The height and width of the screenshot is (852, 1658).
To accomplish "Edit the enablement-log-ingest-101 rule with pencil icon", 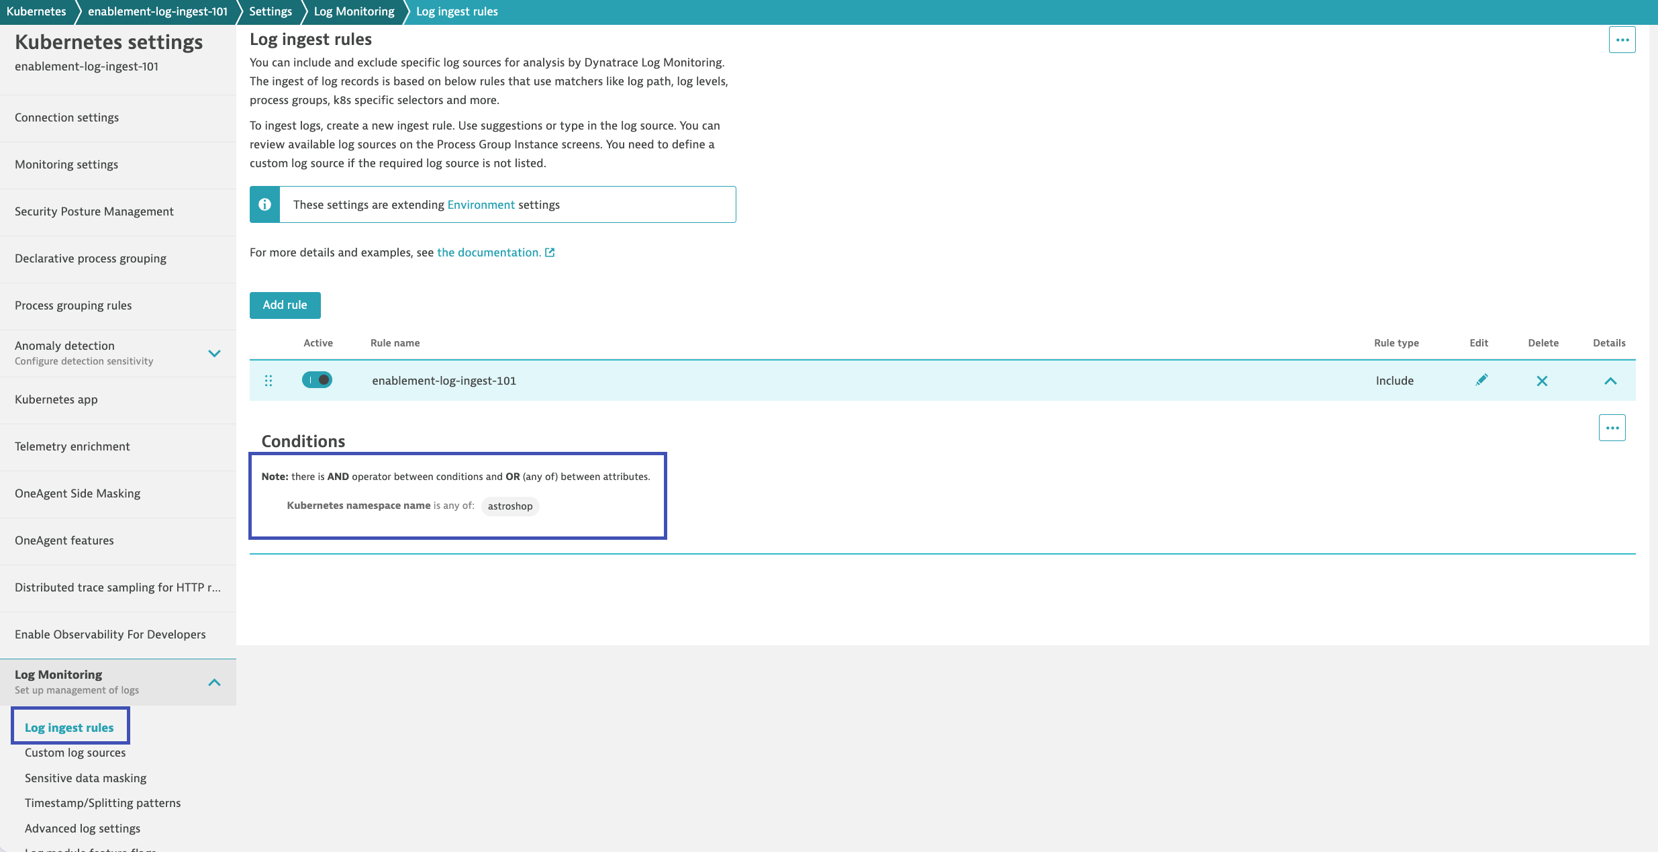I will click(x=1481, y=380).
